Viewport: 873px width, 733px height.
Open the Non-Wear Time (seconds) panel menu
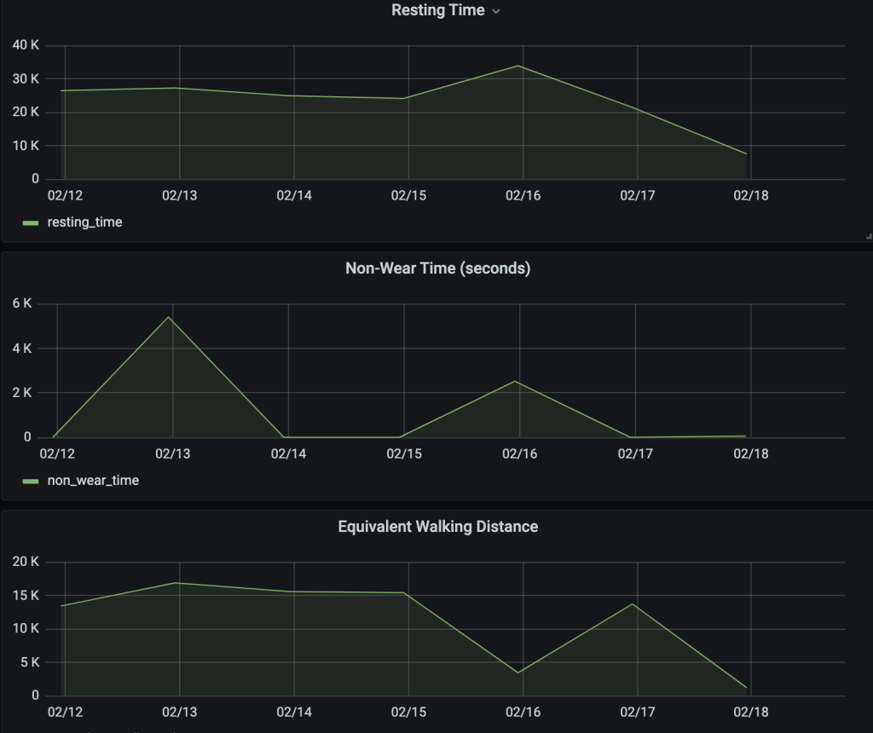(437, 268)
